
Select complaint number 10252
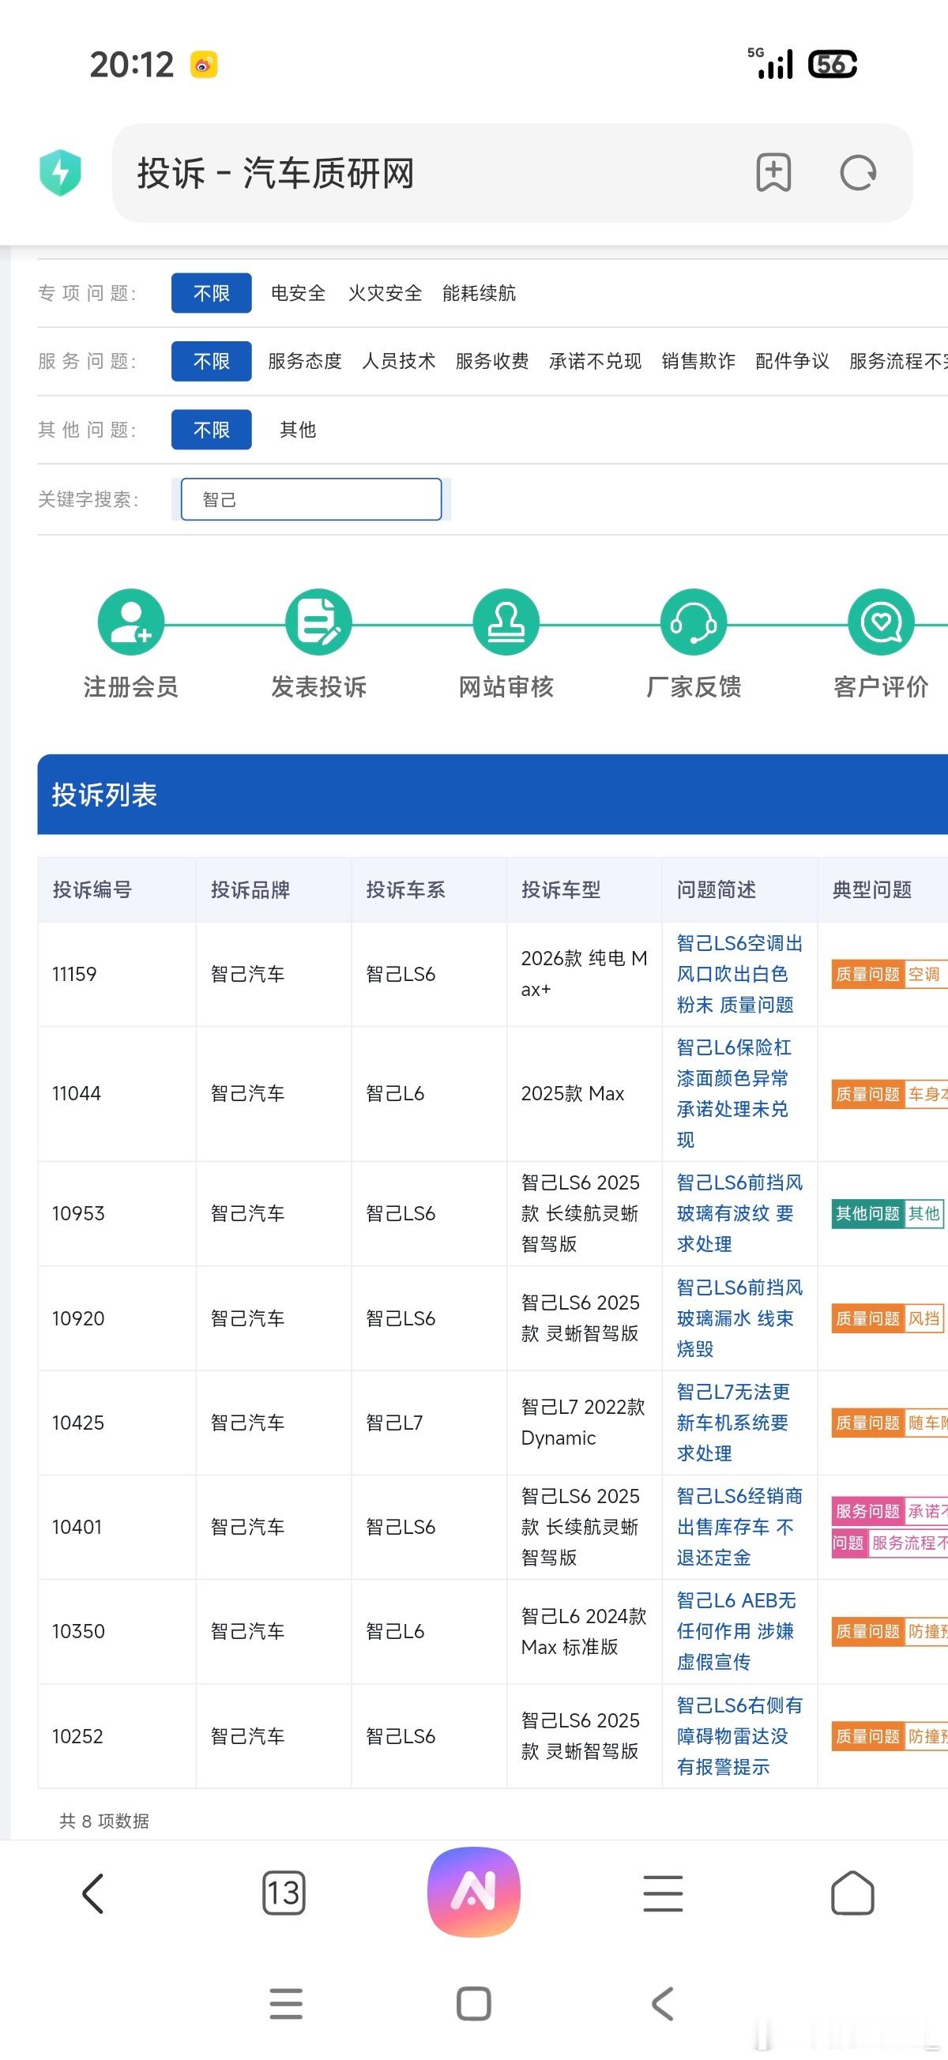pyautogui.click(x=77, y=1736)
